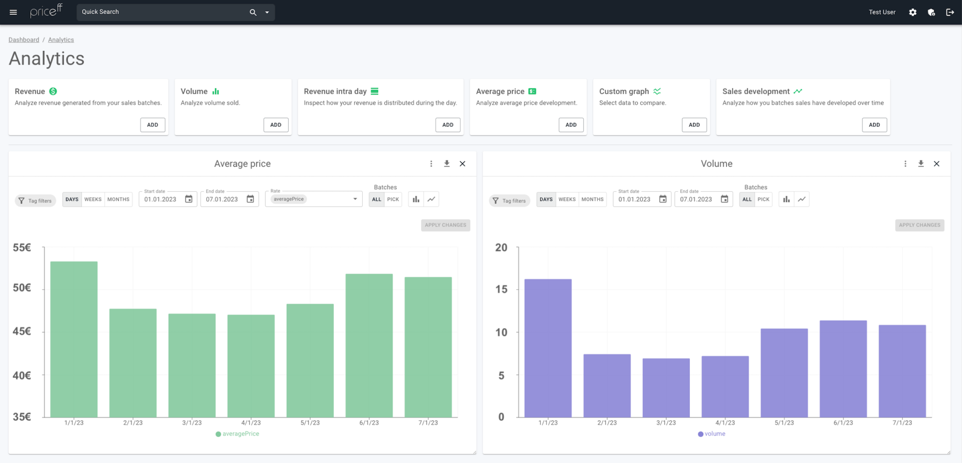Screen dimensions: 962x463
Task: Expand the Rate dropdown
Action: tap(355, 199)
